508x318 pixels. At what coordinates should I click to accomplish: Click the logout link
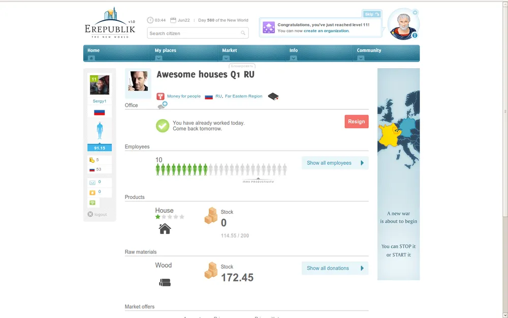(x=97, y=215)
